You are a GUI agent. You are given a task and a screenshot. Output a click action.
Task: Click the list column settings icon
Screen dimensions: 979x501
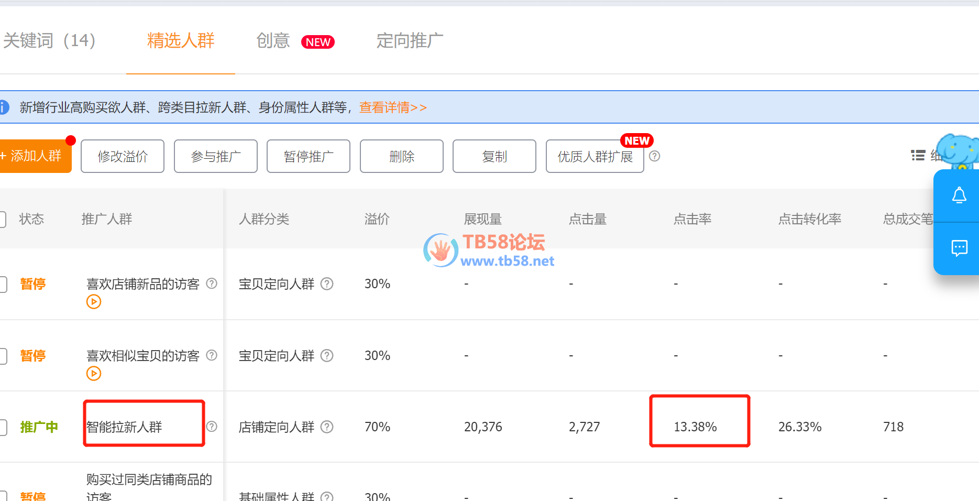coord(918,156)
